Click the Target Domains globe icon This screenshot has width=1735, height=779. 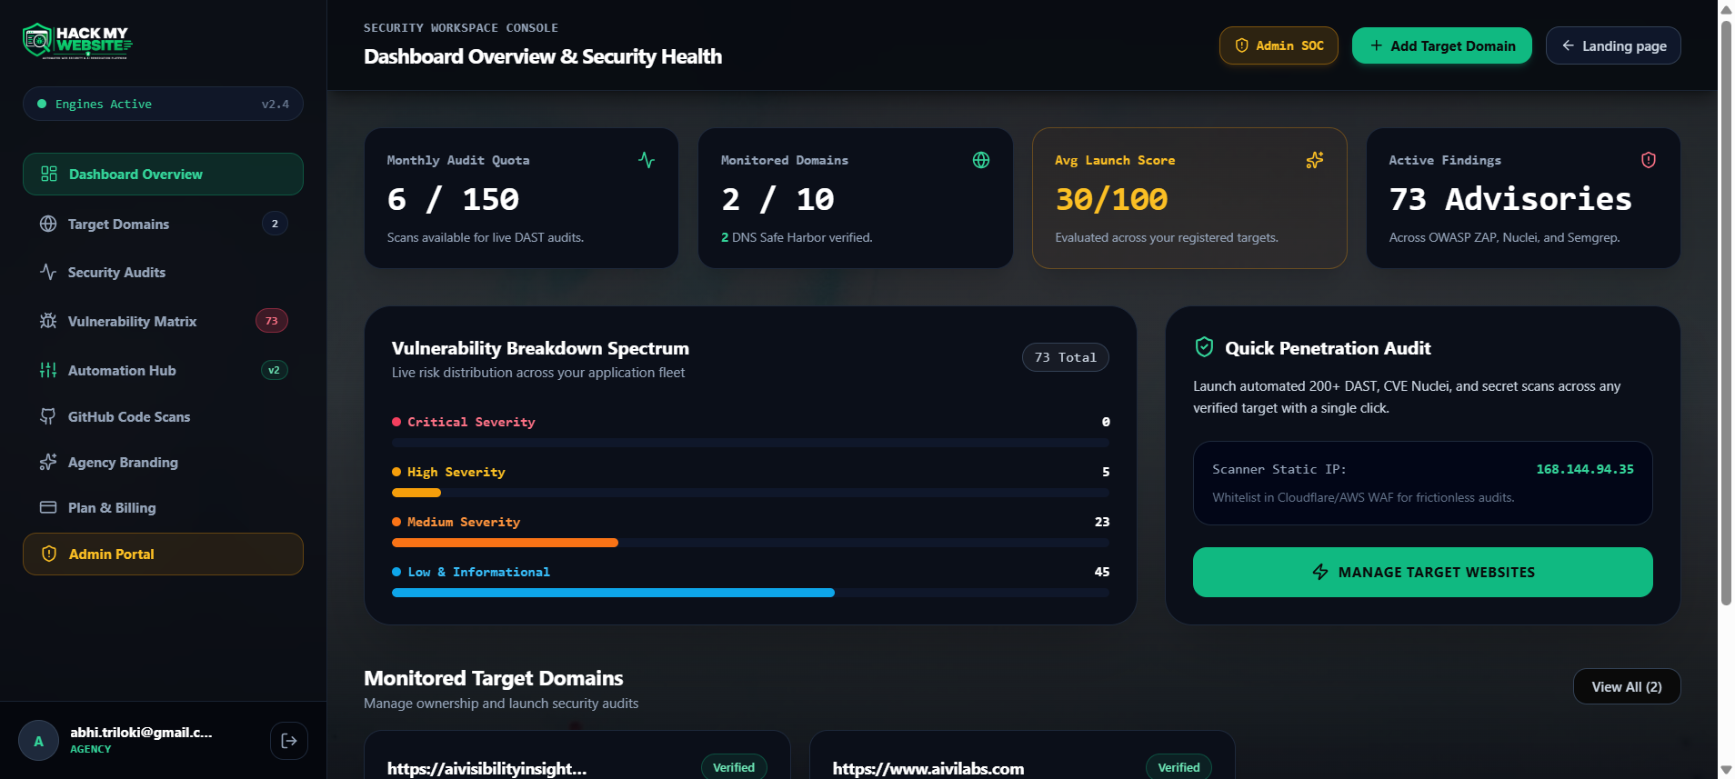[48, 224]
